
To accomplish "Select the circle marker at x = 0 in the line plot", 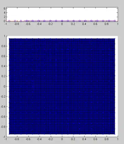I will coord(62,21).
